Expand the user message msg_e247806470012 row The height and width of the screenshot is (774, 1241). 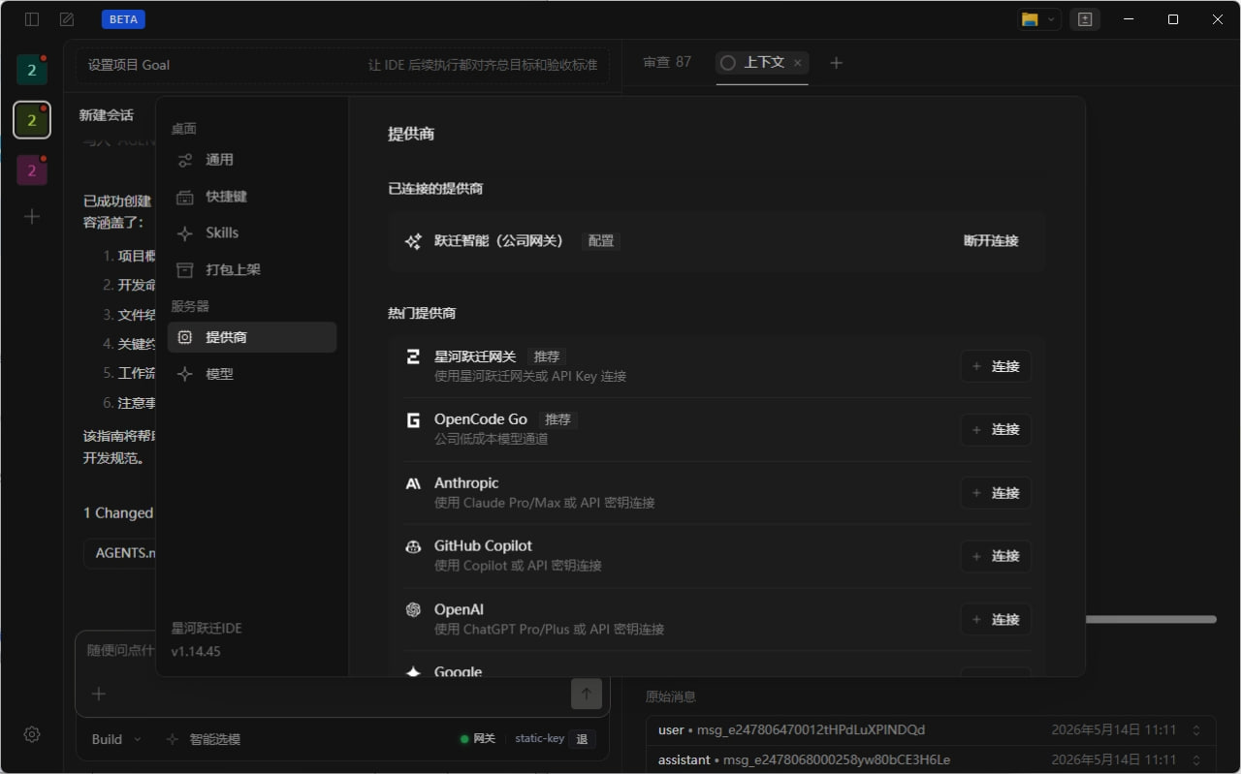click(931, 730)
